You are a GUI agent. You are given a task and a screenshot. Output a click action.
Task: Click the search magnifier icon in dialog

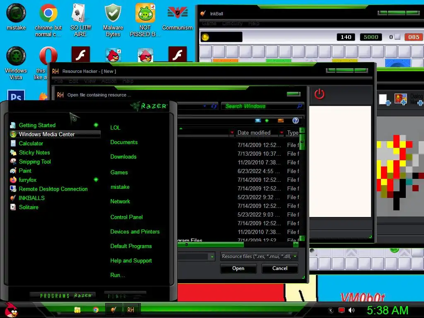click(299, 106)
